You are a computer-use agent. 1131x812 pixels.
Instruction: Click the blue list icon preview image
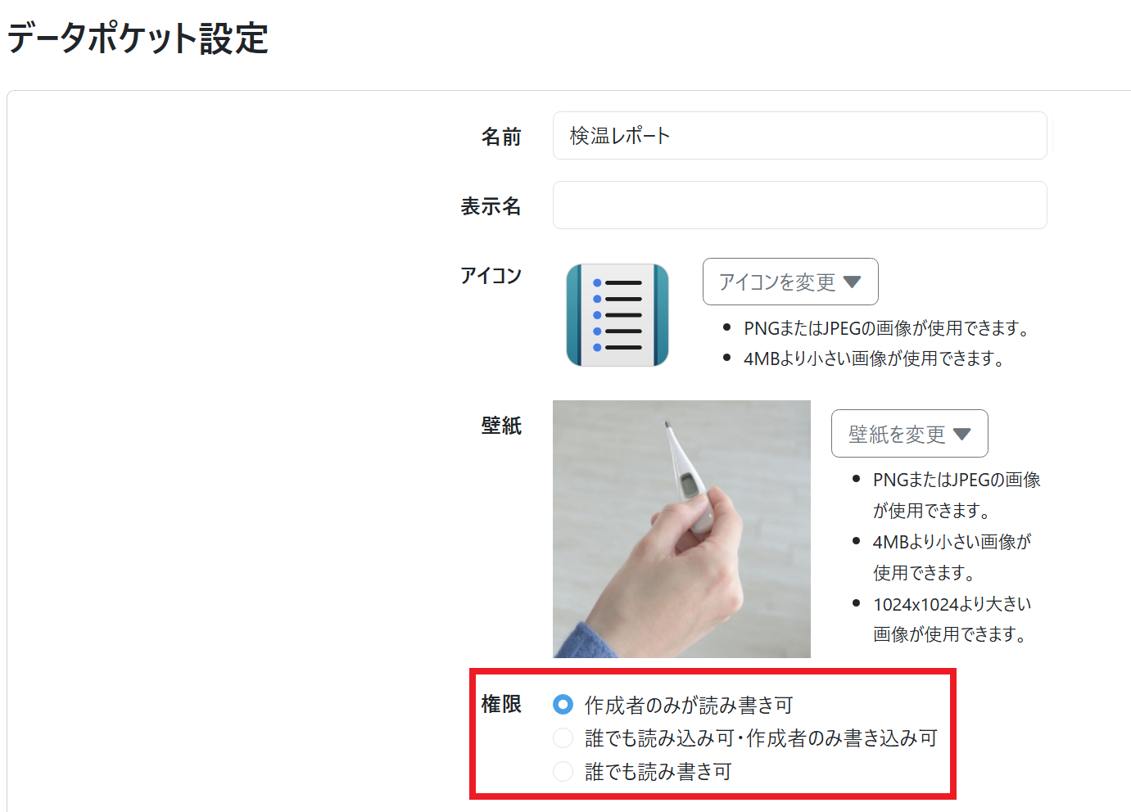point(618,315)
